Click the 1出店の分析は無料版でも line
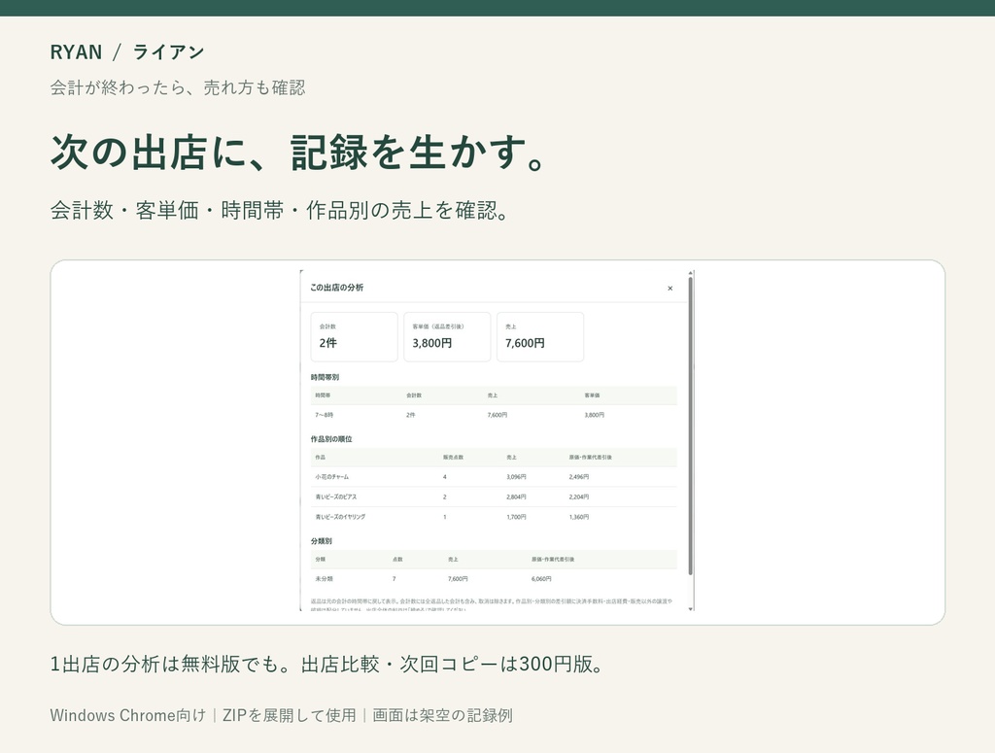The height and width of the screenshot is (753, 995). 328,665
